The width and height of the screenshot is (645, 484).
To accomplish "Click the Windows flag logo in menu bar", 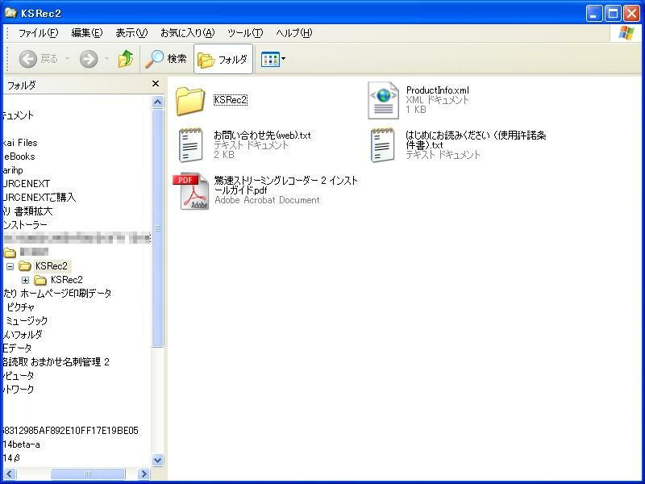I will pyautogui.click(x=626, y=33).
